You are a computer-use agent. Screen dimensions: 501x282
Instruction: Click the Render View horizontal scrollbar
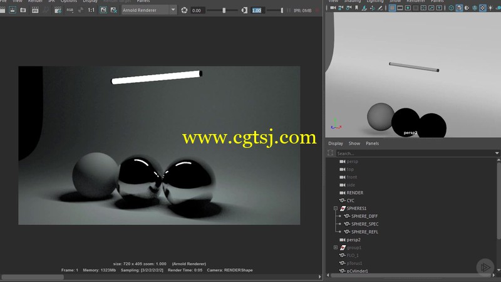tap(32, 277)
